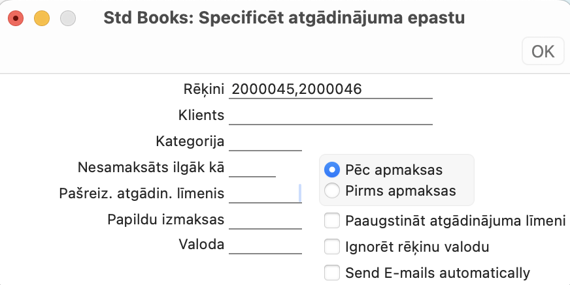Minimize the window with the yellow button

41,18
